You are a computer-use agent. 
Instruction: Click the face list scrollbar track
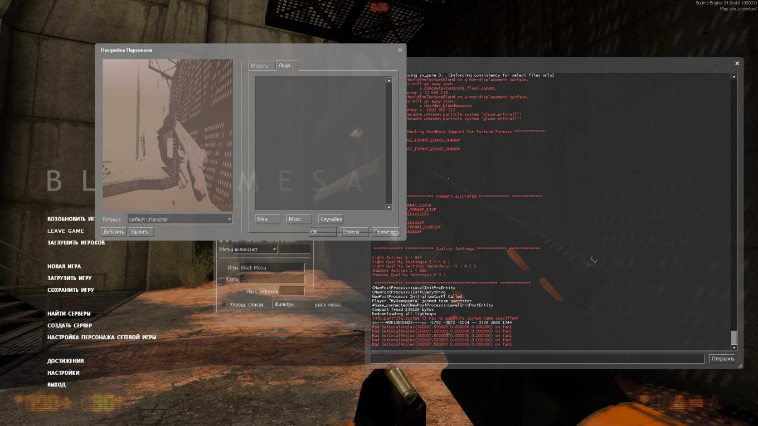click(x=388, y=144)
